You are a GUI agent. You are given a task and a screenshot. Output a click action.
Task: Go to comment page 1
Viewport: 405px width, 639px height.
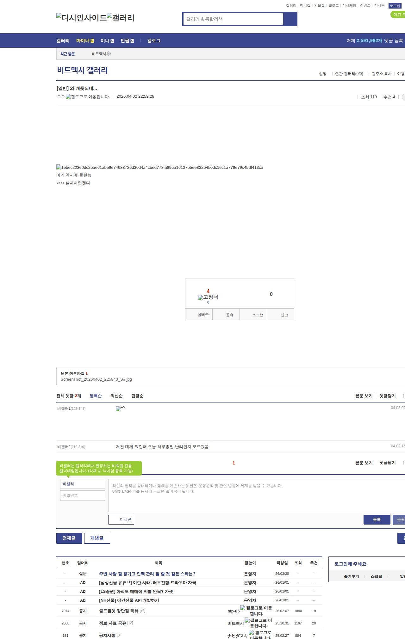pyautogui.click(x=234, y=463)
